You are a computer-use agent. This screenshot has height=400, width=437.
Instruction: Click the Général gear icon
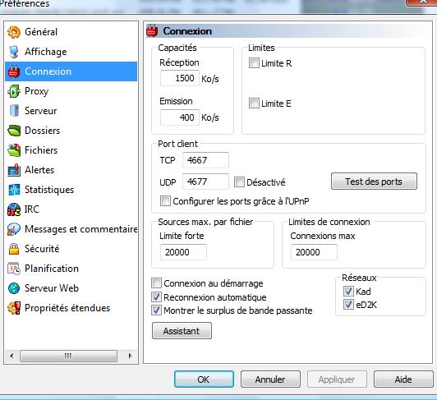(x=14, y=32)
